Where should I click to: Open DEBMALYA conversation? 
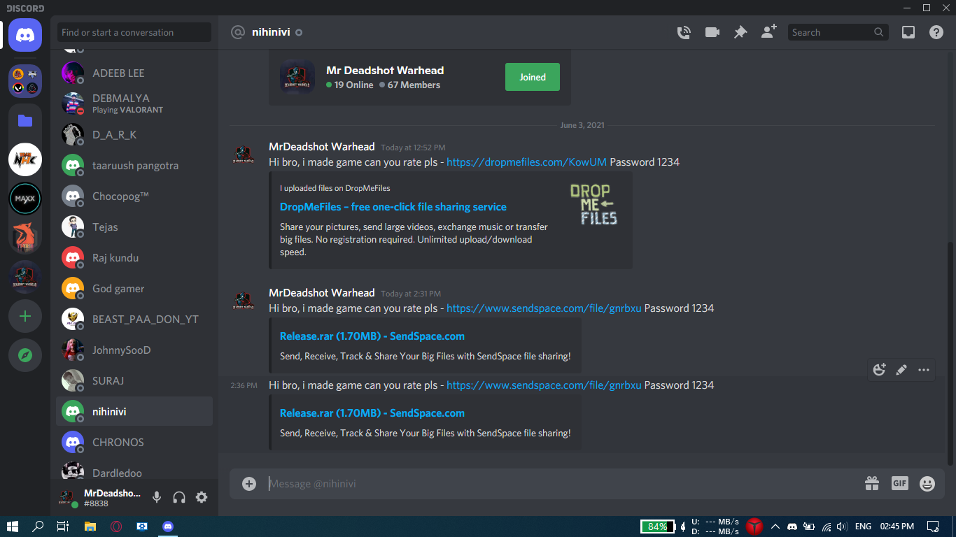tap(134, 104)
